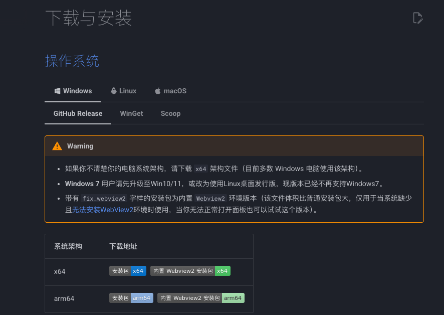Select the Scoop tab
444x315 pixels.
pos(170,114)
